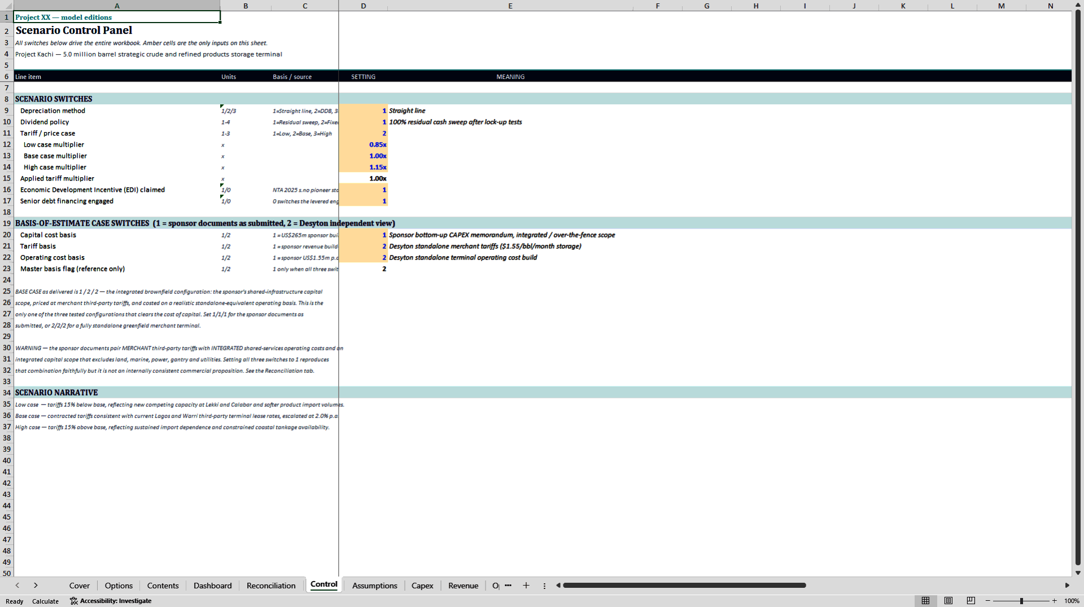Click High case multiplier value 1.15x
This screenshot has height=607, width=1084.
pos(363,167)
